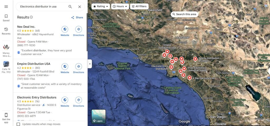Click Empire Distribution 4.2 star rating
This screenshot has height=126, width=270.
[28, 68]
